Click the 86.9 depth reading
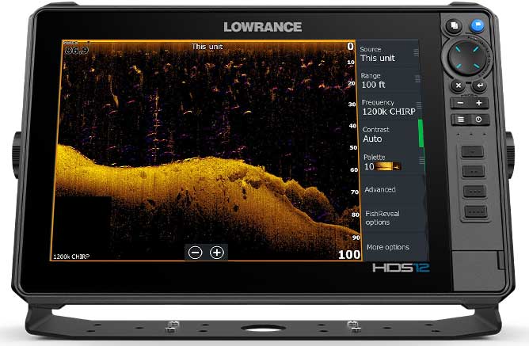This screenshot has width=529, height=346. point(77,50)
